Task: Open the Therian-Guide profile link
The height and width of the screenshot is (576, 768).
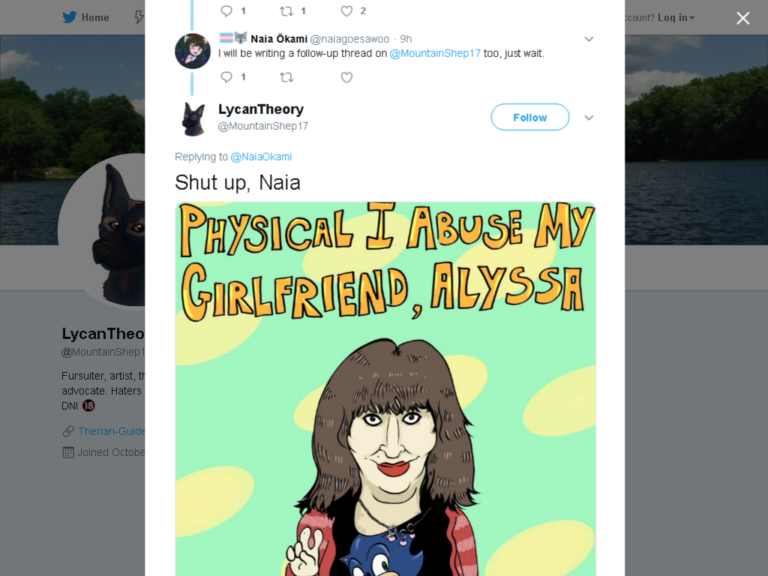Action: coord(112,431)
